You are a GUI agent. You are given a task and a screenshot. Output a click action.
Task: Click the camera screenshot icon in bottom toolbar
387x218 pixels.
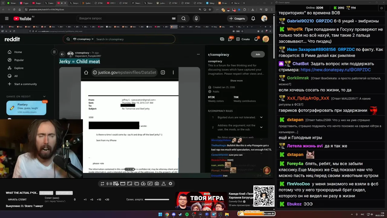(157, 183)
